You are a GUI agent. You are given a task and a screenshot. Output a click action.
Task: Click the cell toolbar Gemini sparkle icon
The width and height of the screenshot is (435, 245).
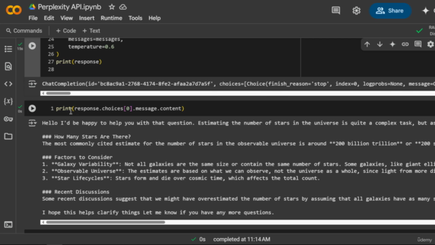pyautogui.click(x=392, y=44)
